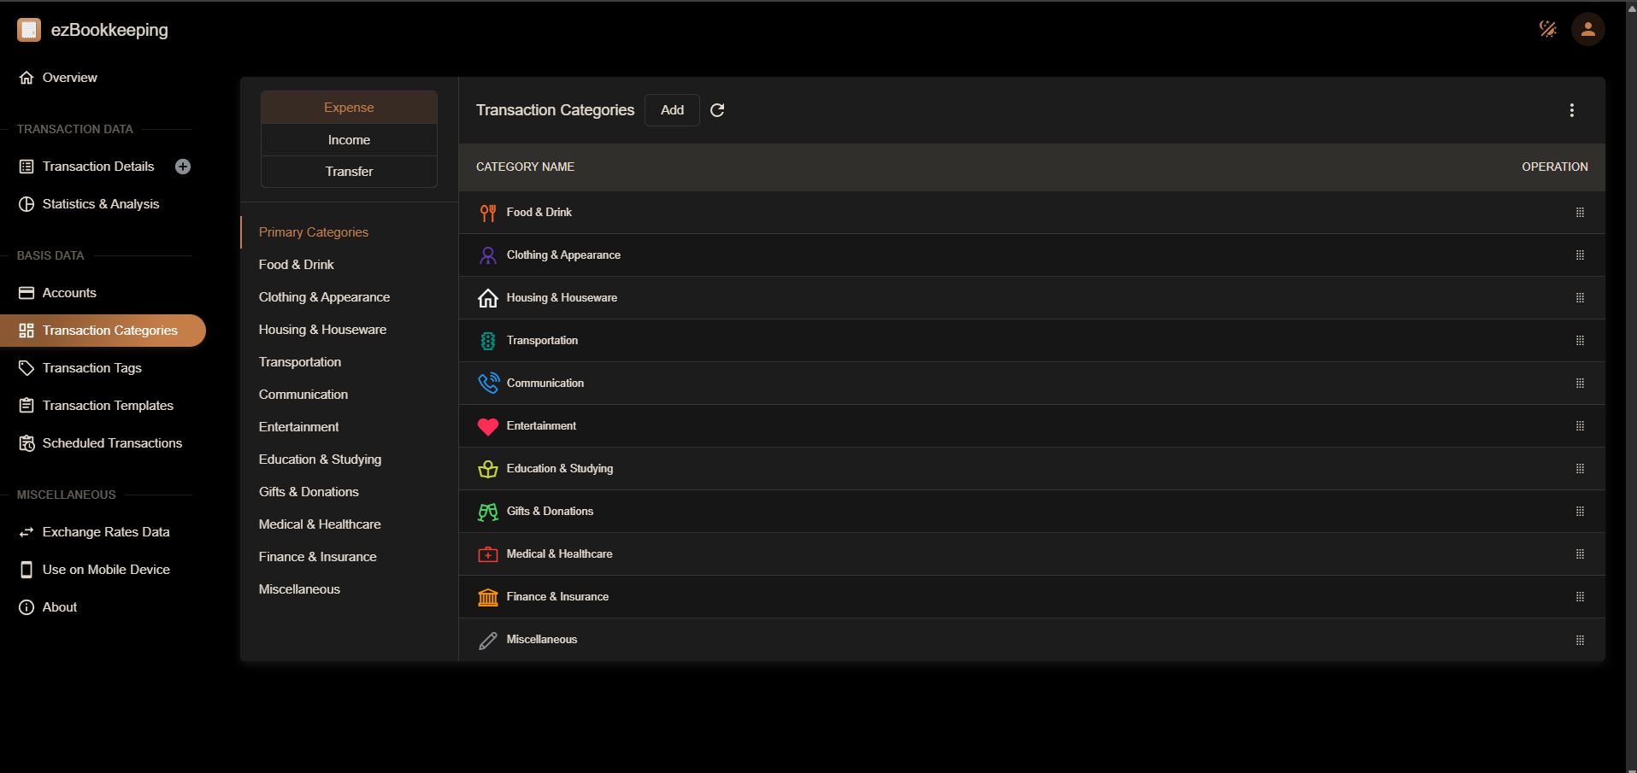
Task: Select Entertainment in left category list
Action: [x=349, y=427]
